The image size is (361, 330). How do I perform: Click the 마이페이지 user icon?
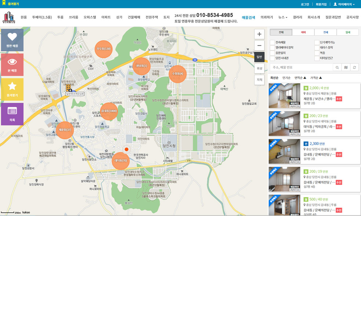pos(335,4)
